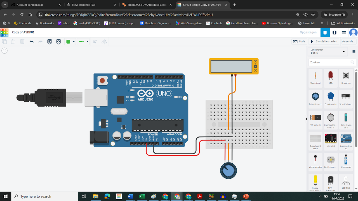Switch to Component list view tab
The width and height of the screenshot is (358, 201).
[x=344, y=32]
